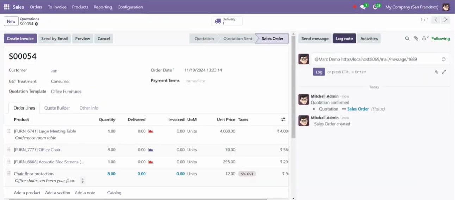455x200 pixels.
Task: Click the Order Date field value
Action: (203, 70)
